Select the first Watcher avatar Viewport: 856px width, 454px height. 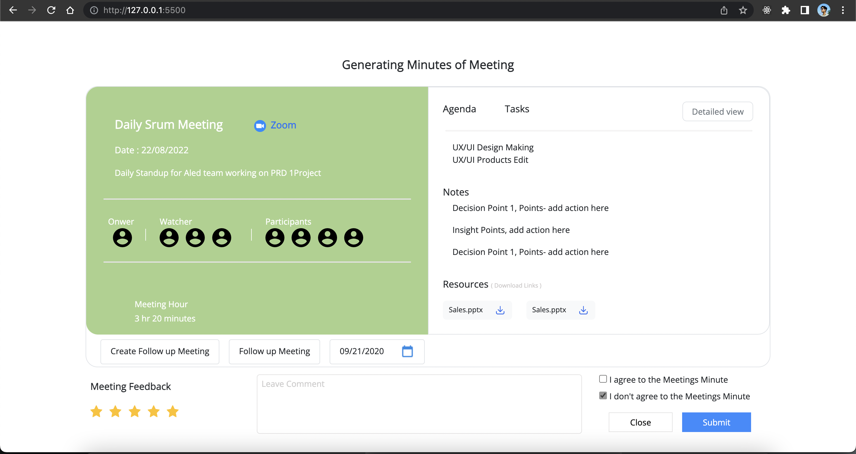[x=169, y=237]
